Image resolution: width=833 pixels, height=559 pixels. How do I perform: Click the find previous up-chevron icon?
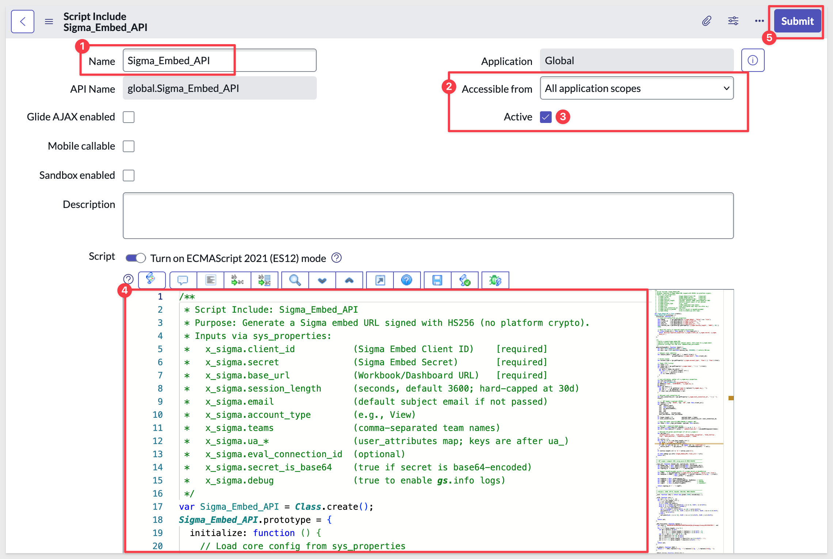pyautogui.click(x=349, y=280)
